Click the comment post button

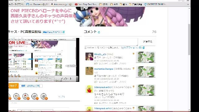(x=147, y=41)
